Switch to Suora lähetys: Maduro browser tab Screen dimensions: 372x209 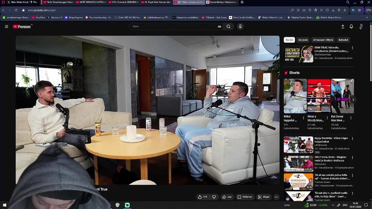click(221, 2)
